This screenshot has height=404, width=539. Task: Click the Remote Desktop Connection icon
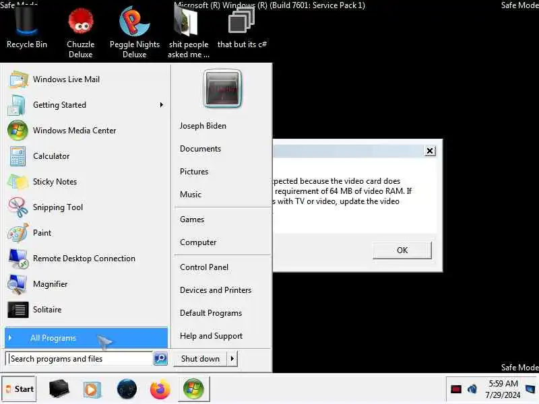point(18,259)
